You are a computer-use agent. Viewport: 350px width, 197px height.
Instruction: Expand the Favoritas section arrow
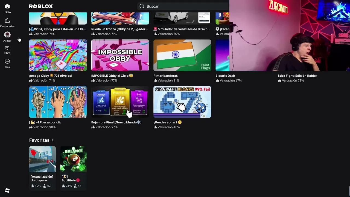(x=52, y=140)
